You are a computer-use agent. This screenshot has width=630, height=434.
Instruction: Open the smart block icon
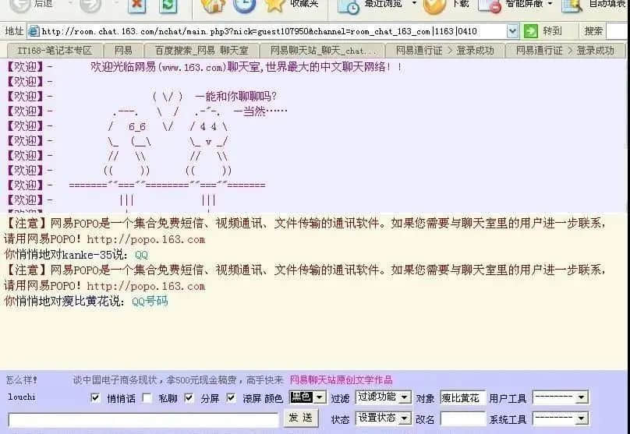coord(490,6)
